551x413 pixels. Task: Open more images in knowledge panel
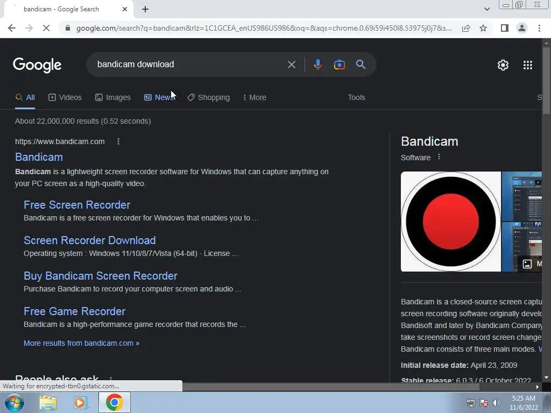coord(530,264)
